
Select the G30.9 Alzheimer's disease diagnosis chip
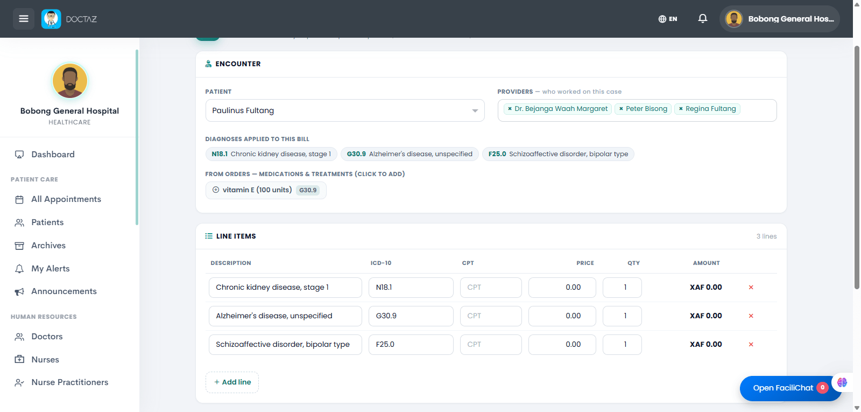click(410, 154)
